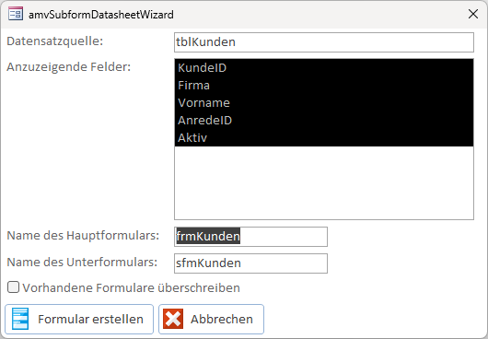Select KundeID in the field list
488x339 pixels.
click(324, 68)
